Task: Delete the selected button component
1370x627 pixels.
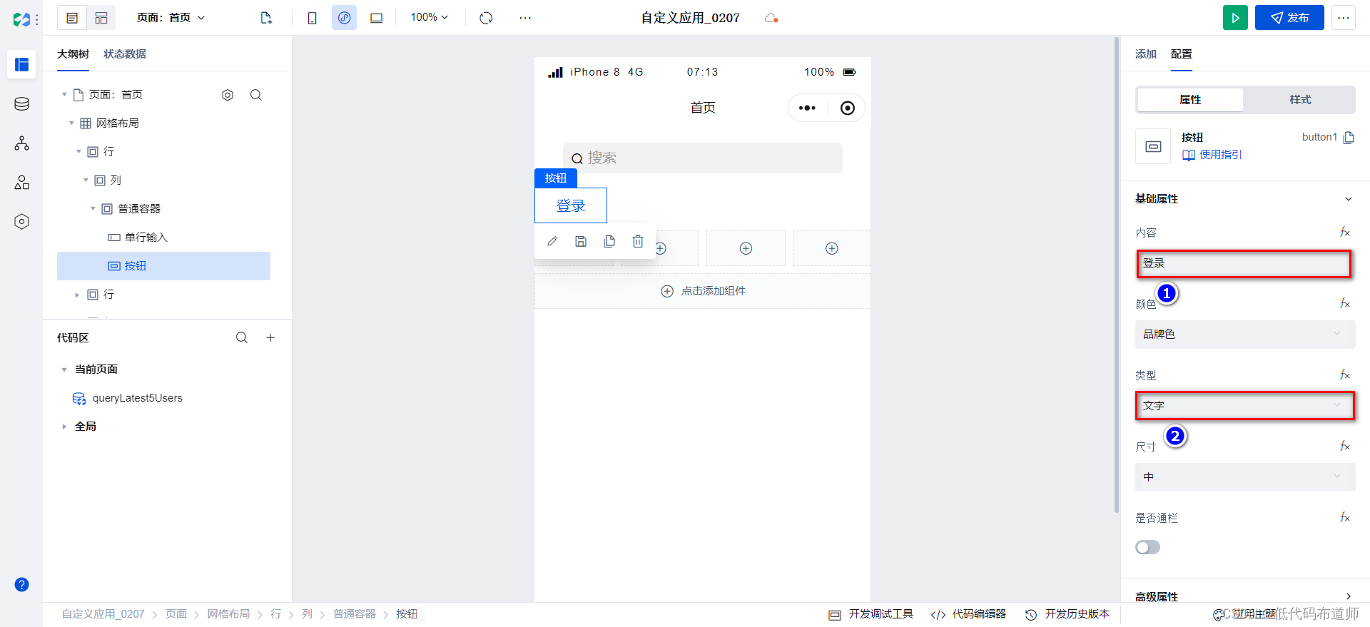Action: click(638, 241)
